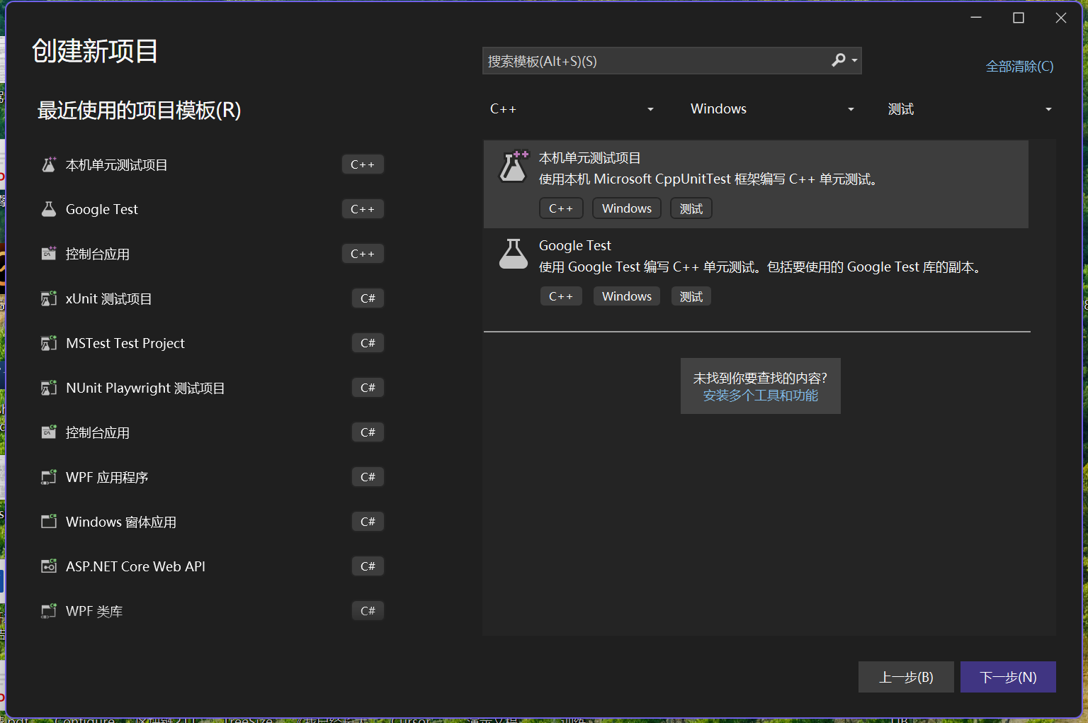Image resolution: width=1088 pixels, height=723 pixels.
Task: Click 测试 tag under 本机单元测试项目 result
Action: pyautogui.click(x=691, y=208)
